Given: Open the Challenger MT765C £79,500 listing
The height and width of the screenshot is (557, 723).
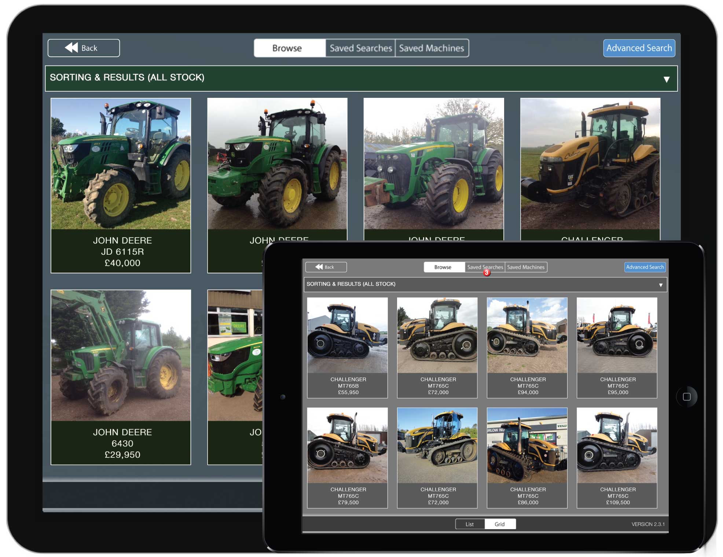Looking at the screenshot, I should 347,458.
